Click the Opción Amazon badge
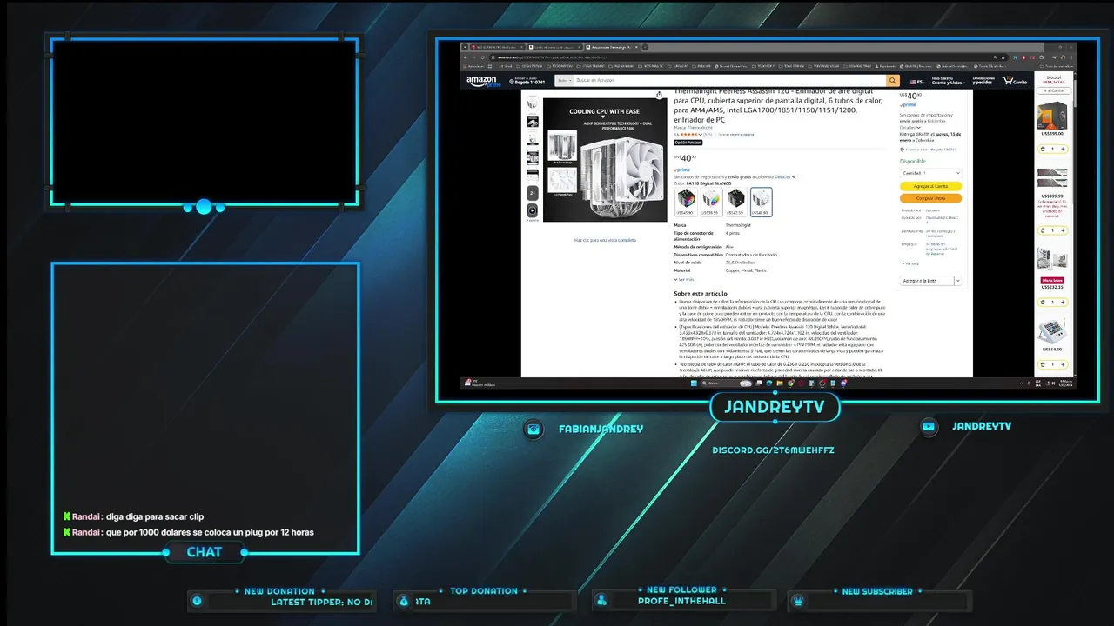The image size is (1114, 626). tap(688, 143)
